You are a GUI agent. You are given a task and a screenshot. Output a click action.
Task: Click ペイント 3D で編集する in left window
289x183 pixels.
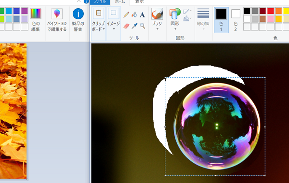coord(57,20)
